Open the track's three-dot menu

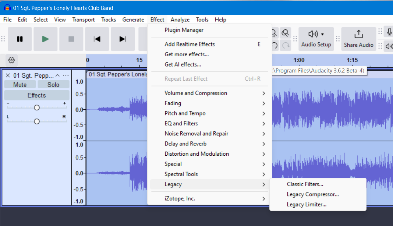point(65,75)
